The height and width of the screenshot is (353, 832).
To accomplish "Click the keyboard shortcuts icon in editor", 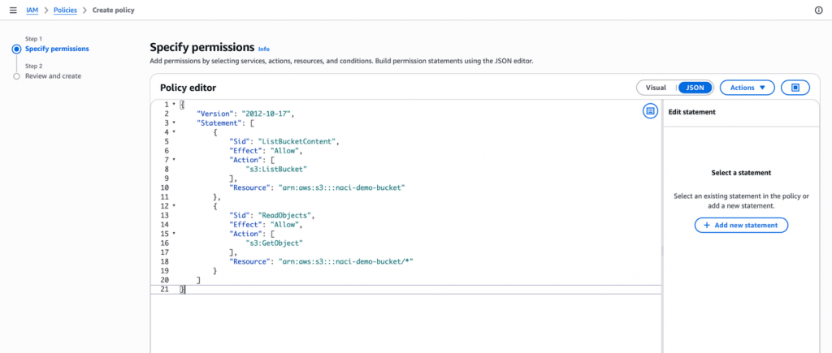I will 650,111.
